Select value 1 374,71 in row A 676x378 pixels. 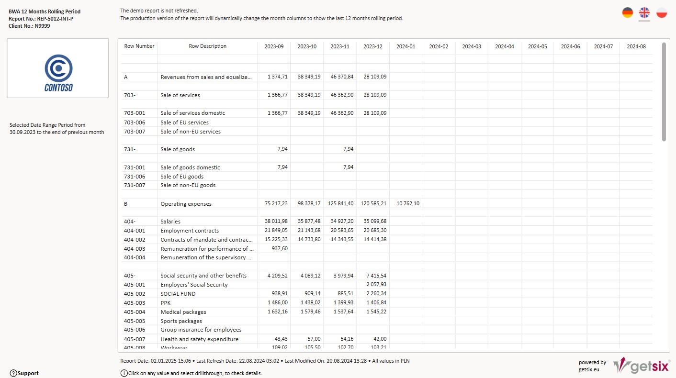coord(278,77)
